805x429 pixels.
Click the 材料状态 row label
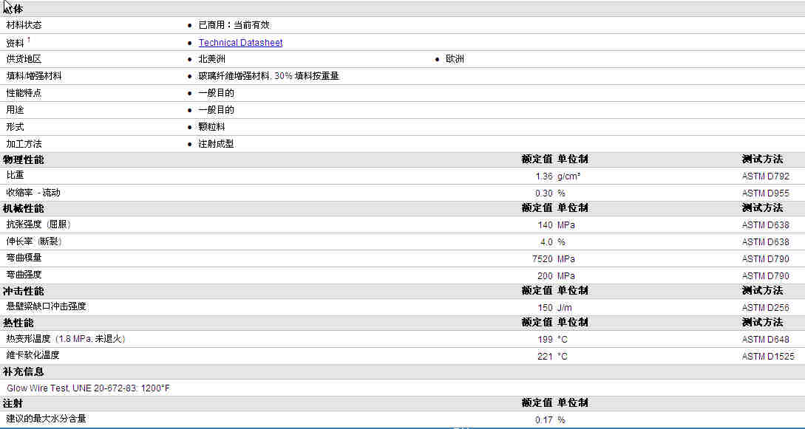pos(24,24)
